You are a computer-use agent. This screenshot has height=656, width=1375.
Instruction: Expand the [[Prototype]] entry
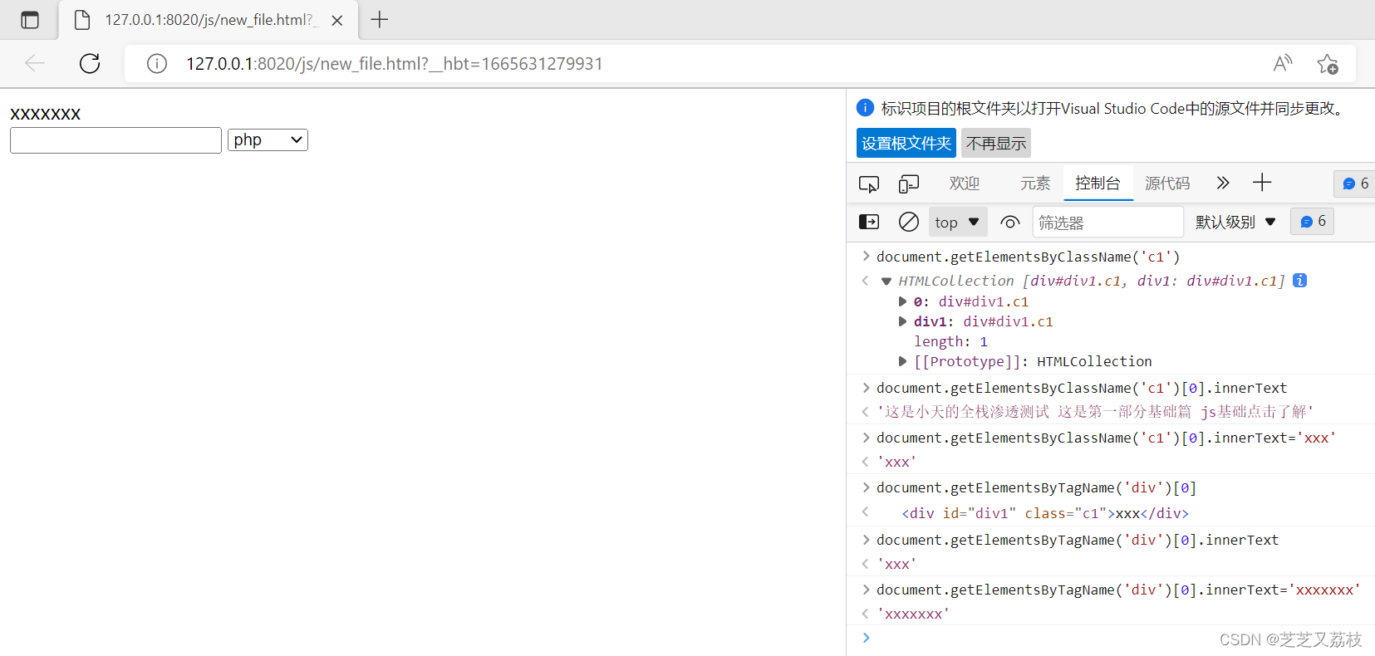click(x=902, y=361)
